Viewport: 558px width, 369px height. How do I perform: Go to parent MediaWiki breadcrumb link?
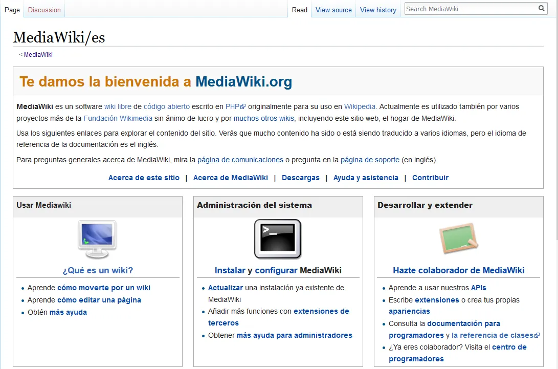38,54
